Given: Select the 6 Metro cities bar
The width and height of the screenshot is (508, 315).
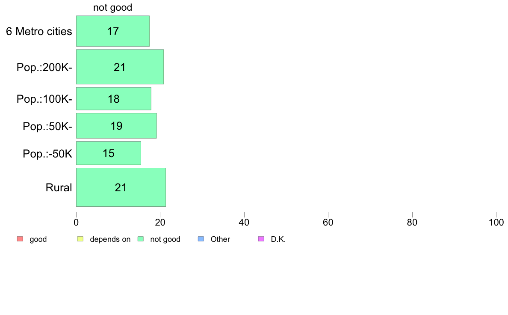Looking at the screenshot, I should click(113, 31).
